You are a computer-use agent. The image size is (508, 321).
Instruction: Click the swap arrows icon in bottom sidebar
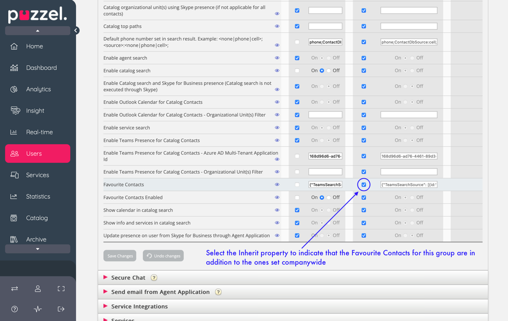[15, 289]
